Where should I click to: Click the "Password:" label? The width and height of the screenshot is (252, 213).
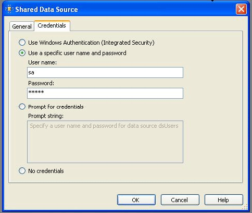click(41, 83)
